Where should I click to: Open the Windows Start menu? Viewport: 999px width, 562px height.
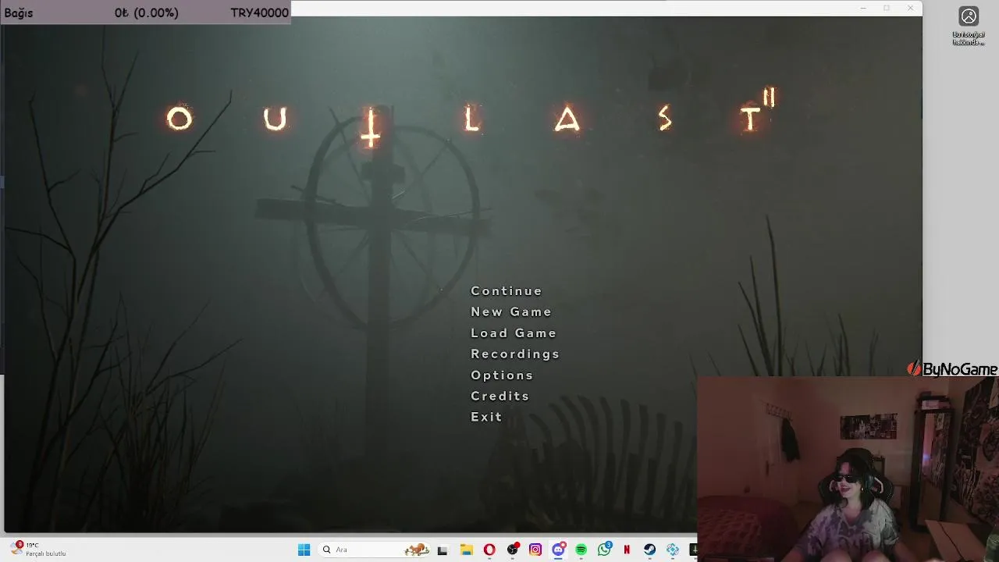tap(304, 550)
